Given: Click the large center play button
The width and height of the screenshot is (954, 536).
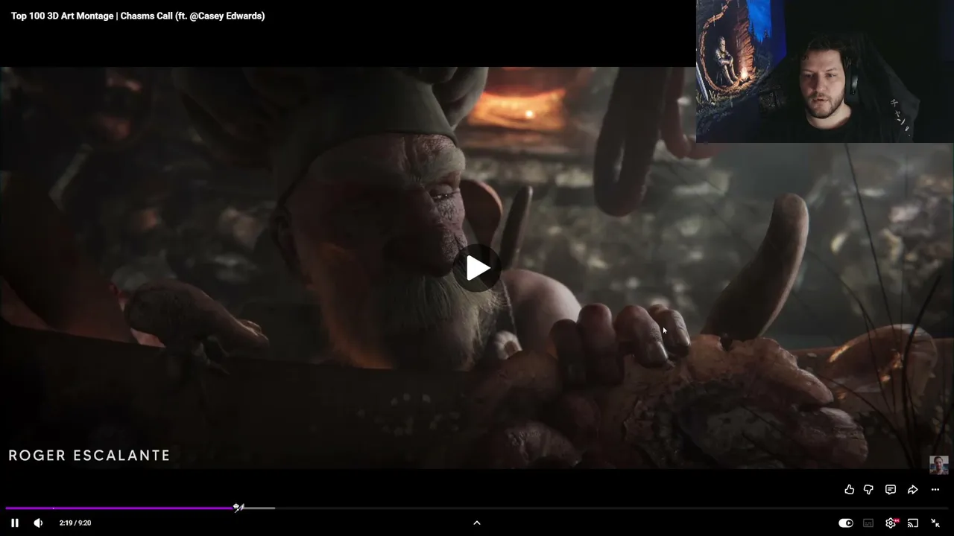Looking at the screenshot, I should [477, 268].
